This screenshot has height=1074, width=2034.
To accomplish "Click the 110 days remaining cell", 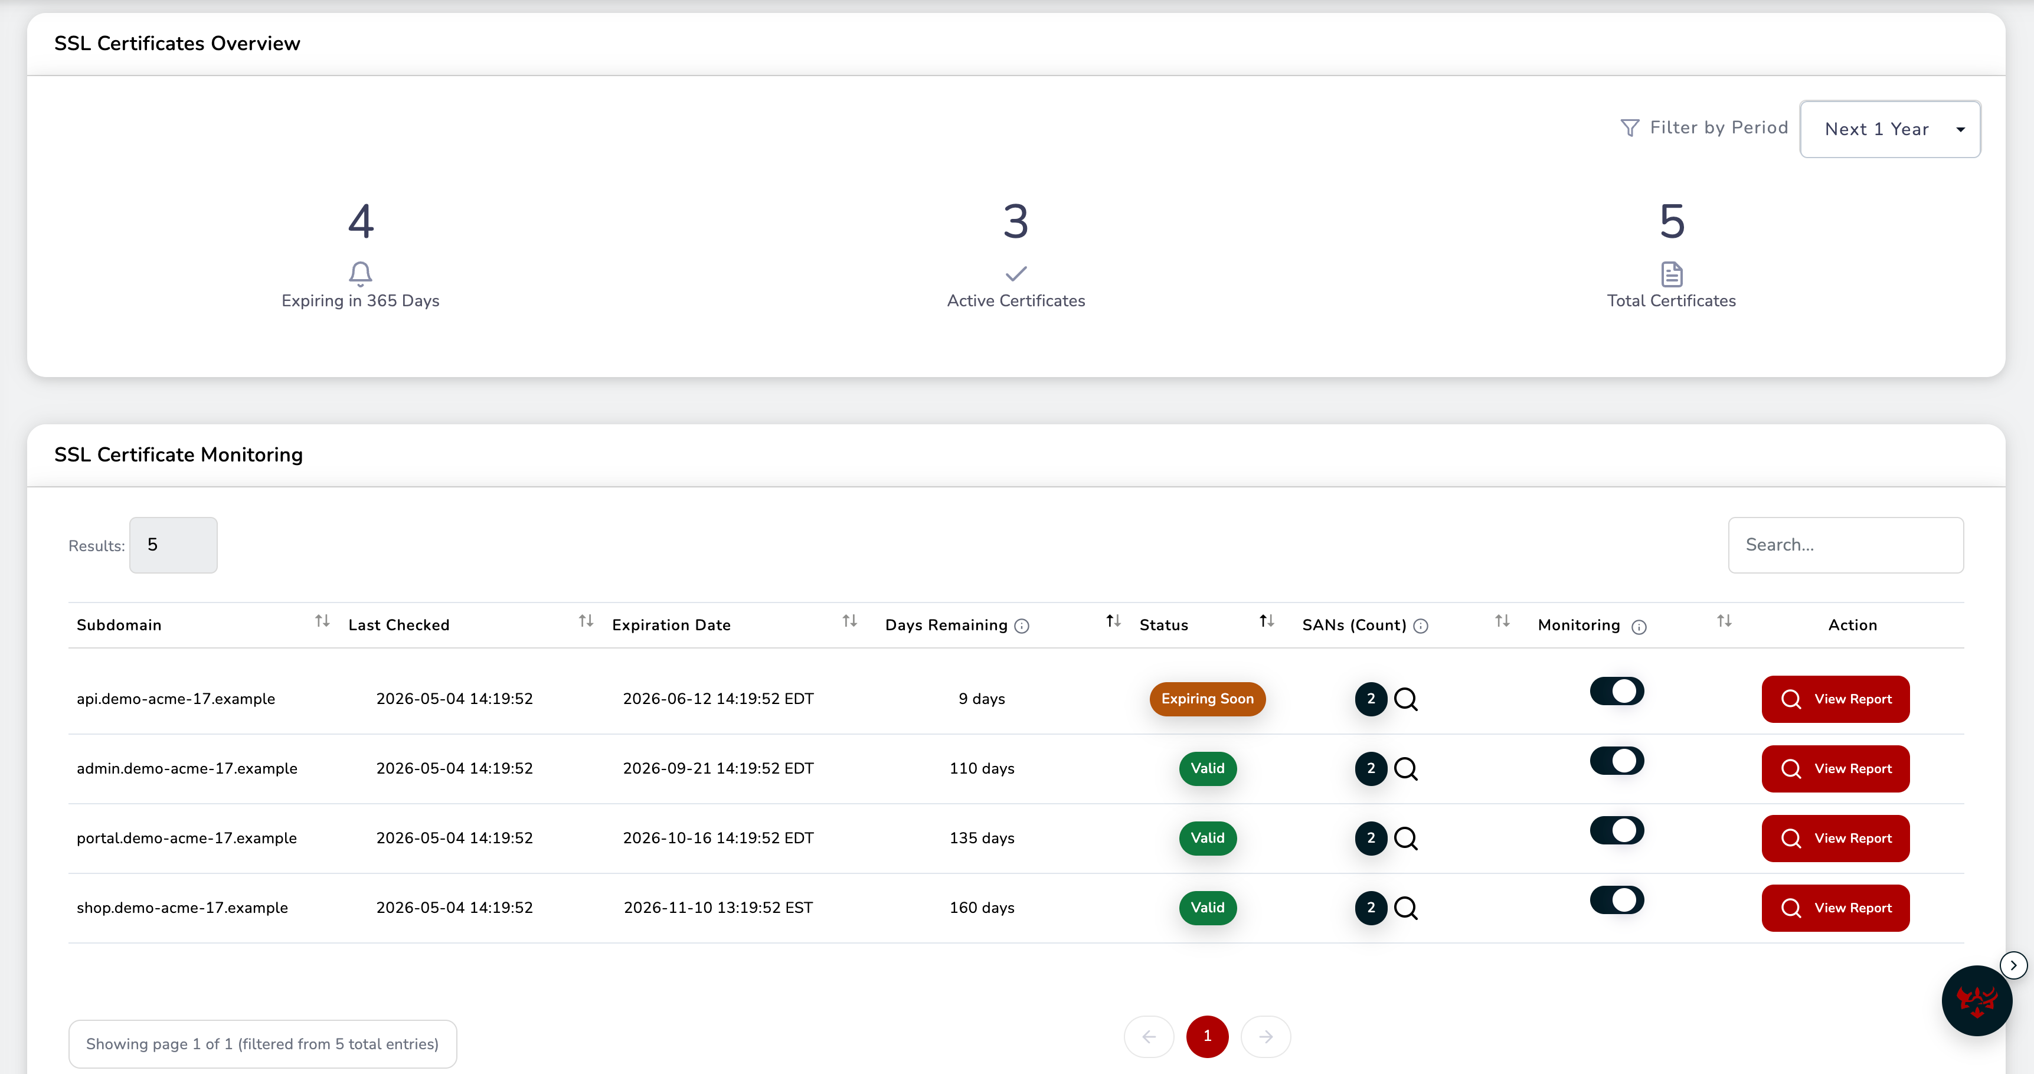I will tap(982, 768).
